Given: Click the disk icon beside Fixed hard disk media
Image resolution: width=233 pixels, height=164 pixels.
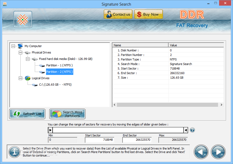Looking at the screenshot, I should click(x=35, y=59).
